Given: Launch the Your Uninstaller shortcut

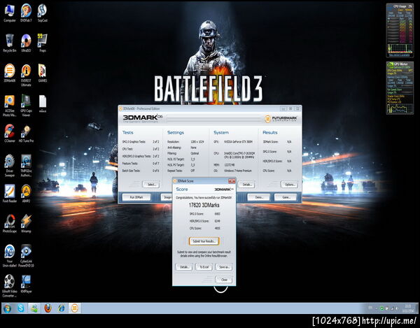Looking at the screenshot, I should tap(10, 256).
